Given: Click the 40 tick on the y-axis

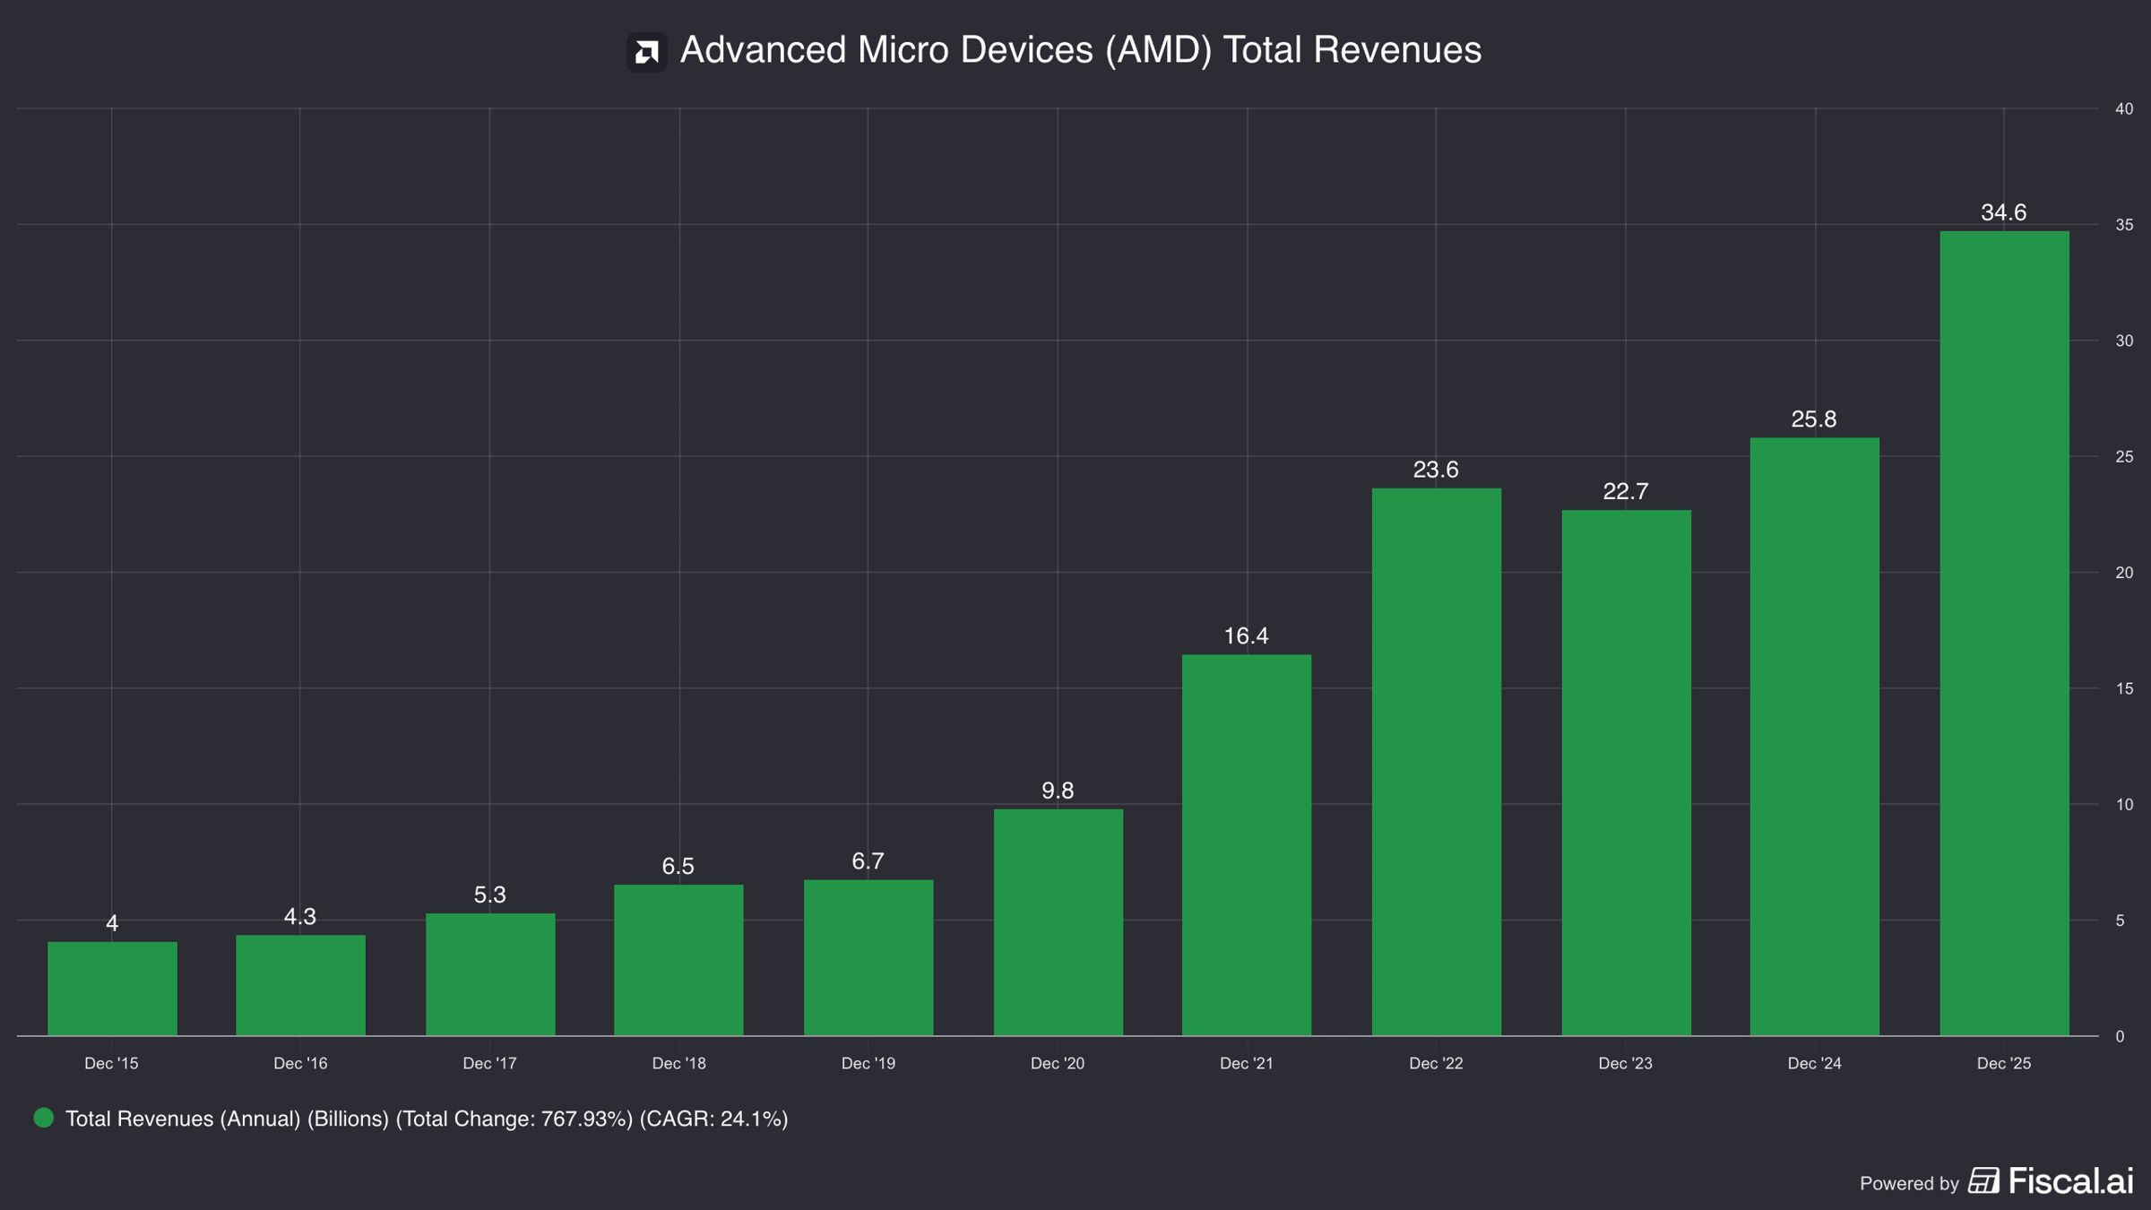Looking at the screenshot, I should pos(2124,108).
